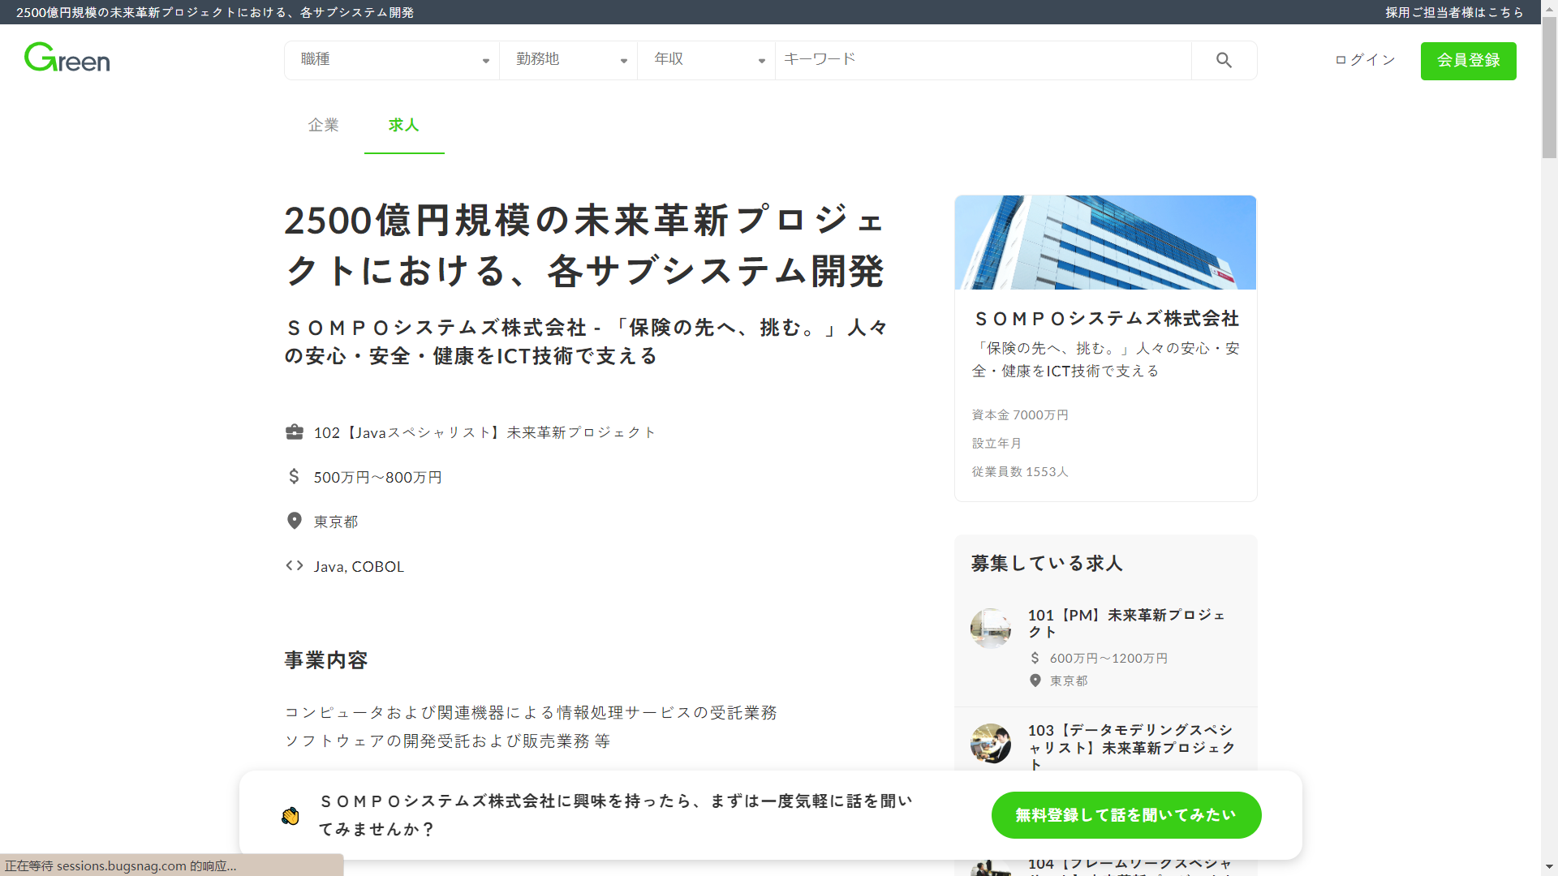
Task: Click the scrollbar down arrow
Action: 1550,867
